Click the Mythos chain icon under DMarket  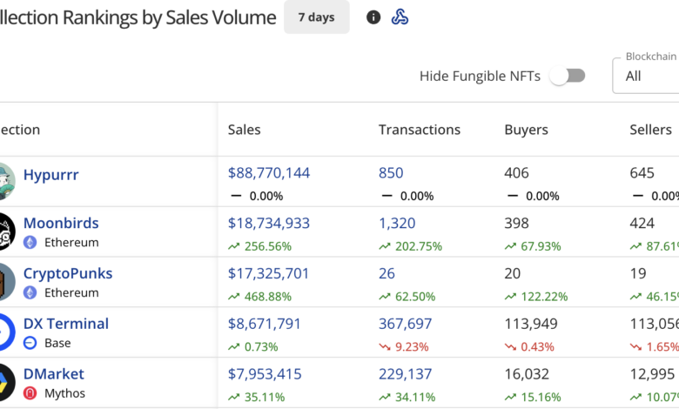pos(30,393)
